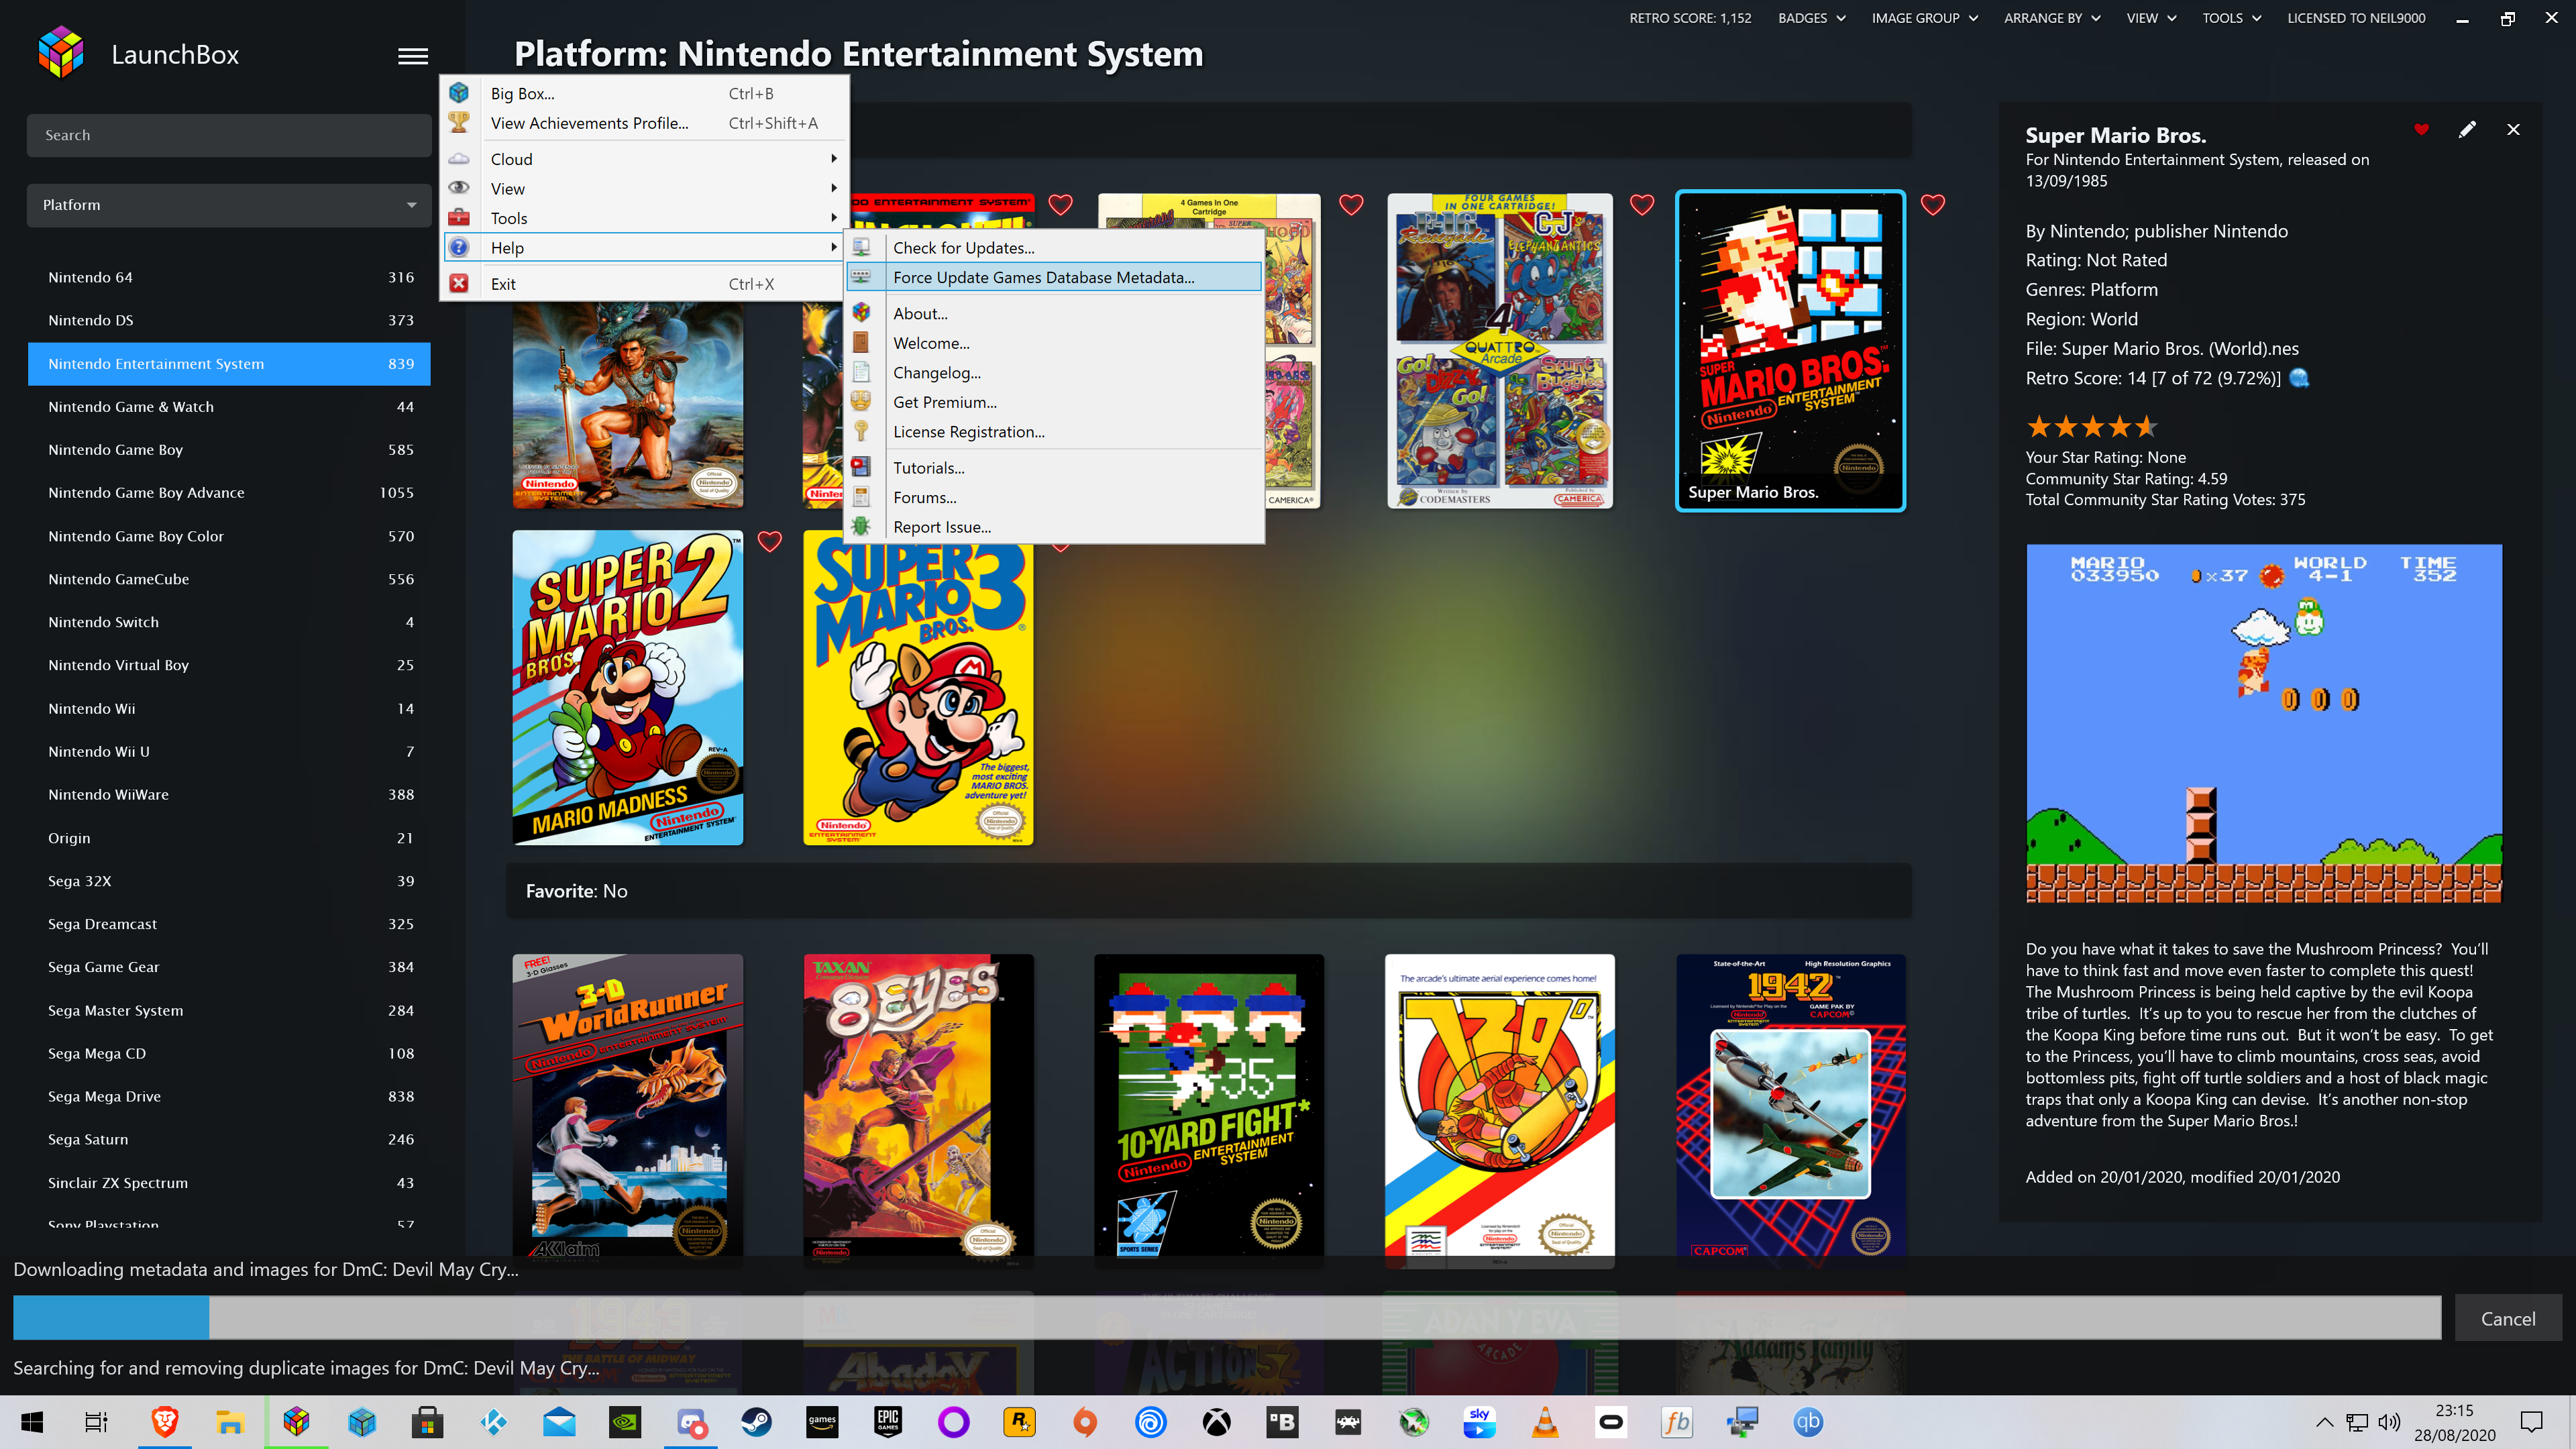Select Check for Updates menu entry
The height and width of the screenshot is (1449, 2576).
(x=1054, y=247)
